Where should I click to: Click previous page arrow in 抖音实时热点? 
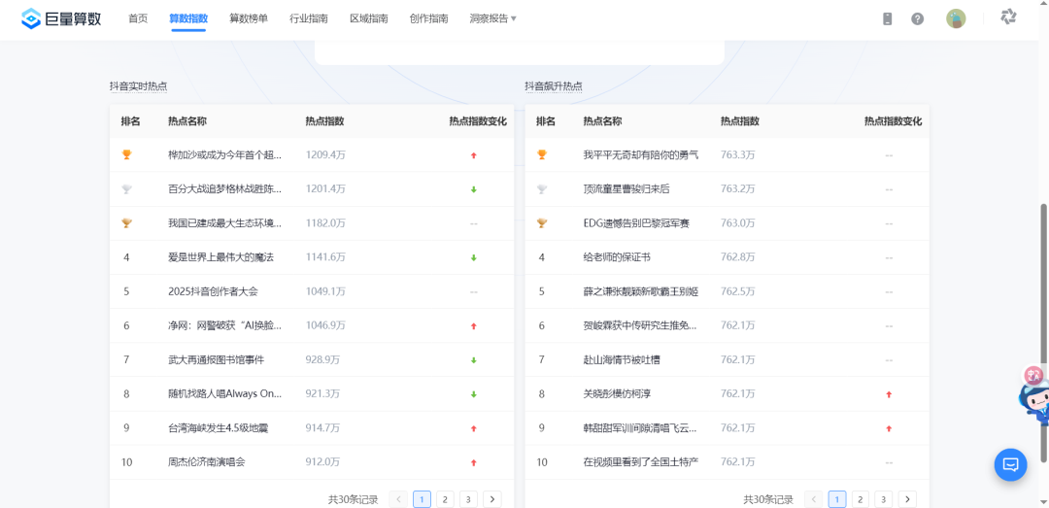[x=398, y=499]
